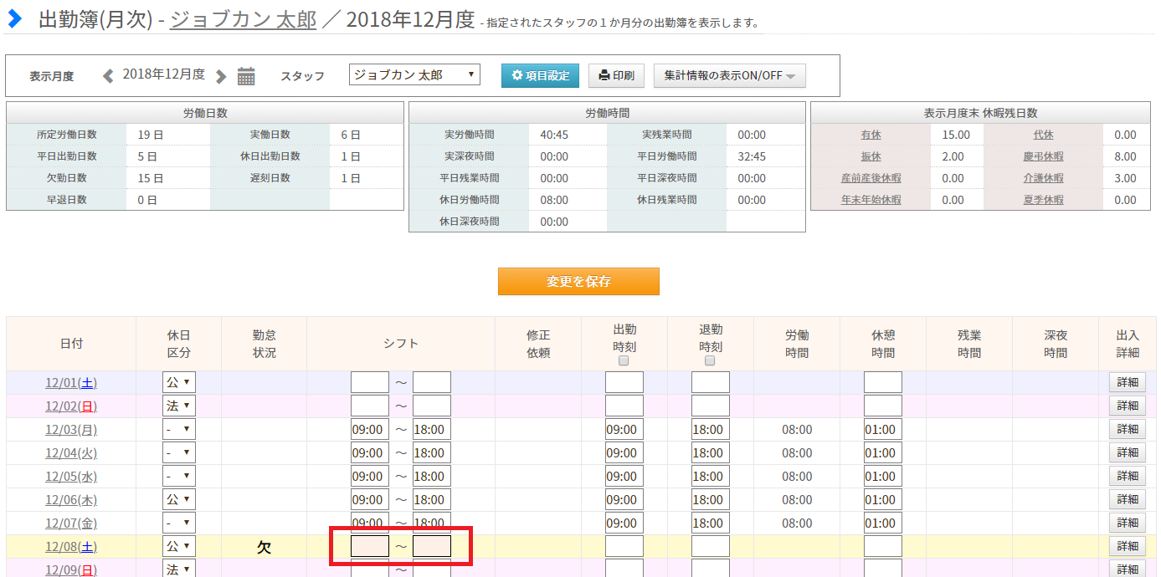Click the 項目設定 gear button
This screenshot has width=1161, height=577.
pos(540,75)
